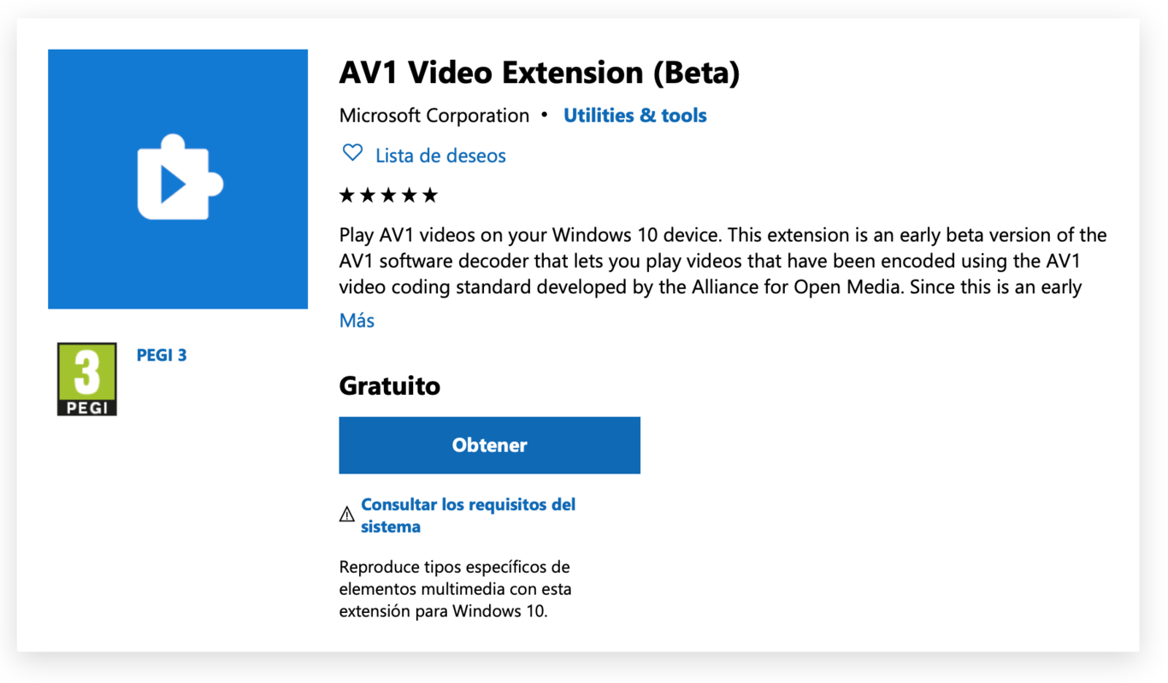The width and height of the screenshot is (1168, 683).
Task: Open the Utilities & tools category
Action: pos(635,115)
